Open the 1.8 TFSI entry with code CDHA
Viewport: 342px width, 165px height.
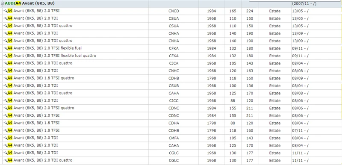coord(34,123)
